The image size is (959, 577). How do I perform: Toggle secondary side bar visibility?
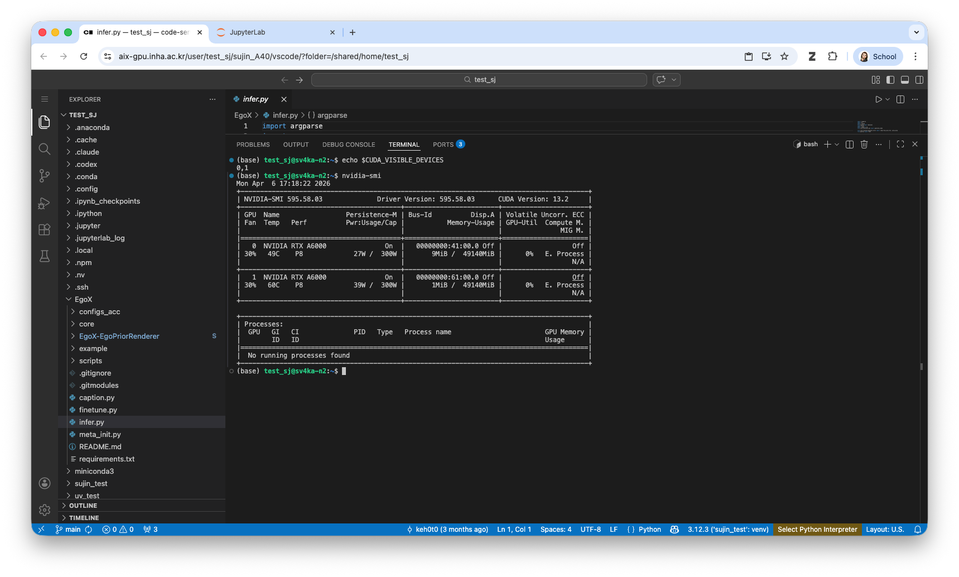919,80
